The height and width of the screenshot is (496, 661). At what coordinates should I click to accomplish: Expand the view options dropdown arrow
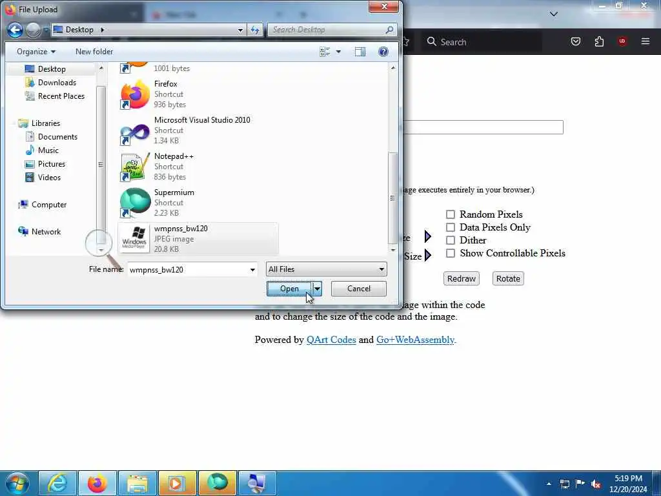(338, 52)
